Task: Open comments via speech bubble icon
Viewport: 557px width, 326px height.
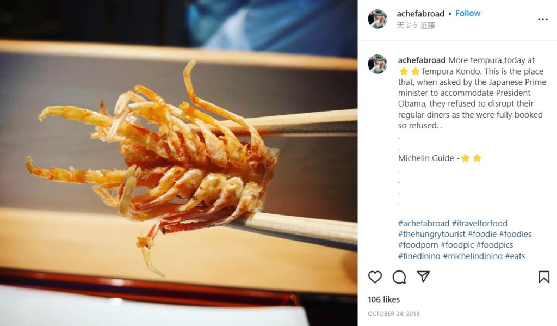Action: pos(399,277)
